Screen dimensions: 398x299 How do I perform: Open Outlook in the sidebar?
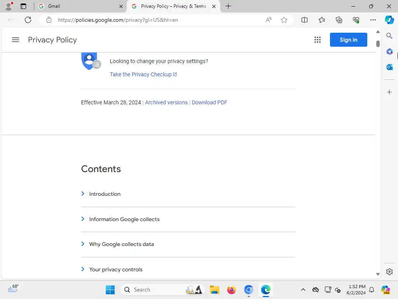389,67
